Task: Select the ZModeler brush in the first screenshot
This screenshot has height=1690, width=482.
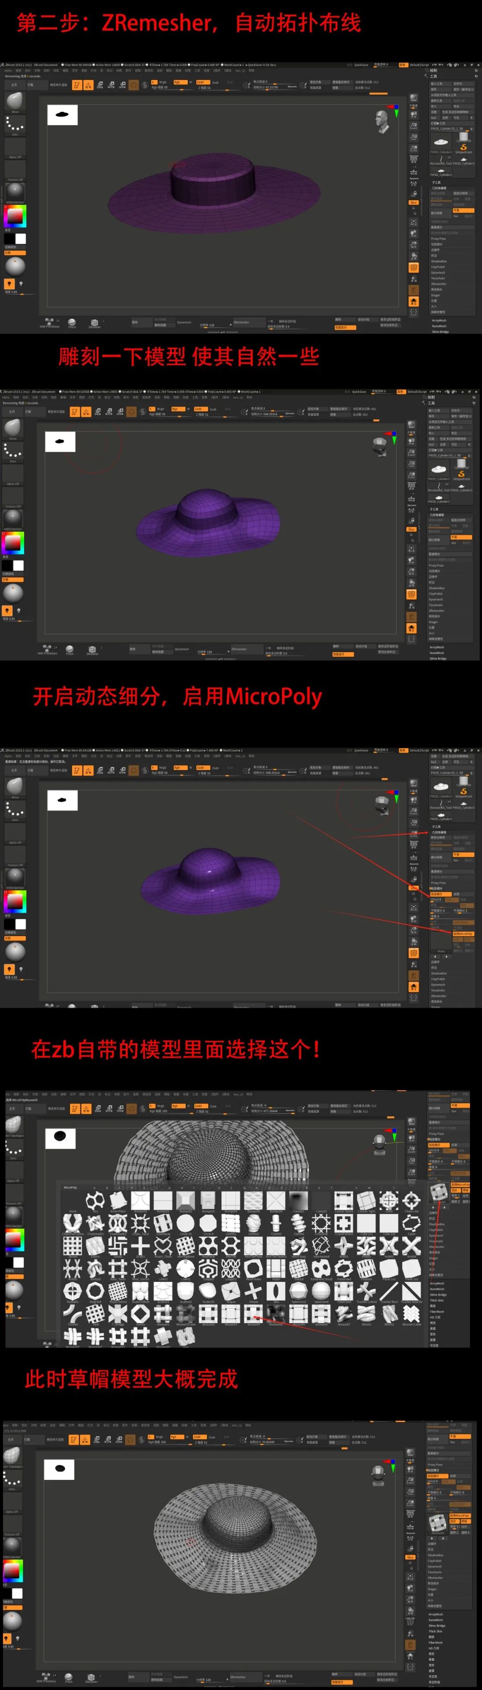Action: pos(94,322)
